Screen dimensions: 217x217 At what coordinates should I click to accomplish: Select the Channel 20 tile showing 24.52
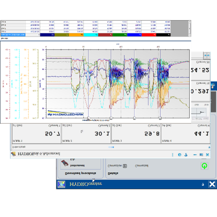pyautogui.click(x=201, y=70)
